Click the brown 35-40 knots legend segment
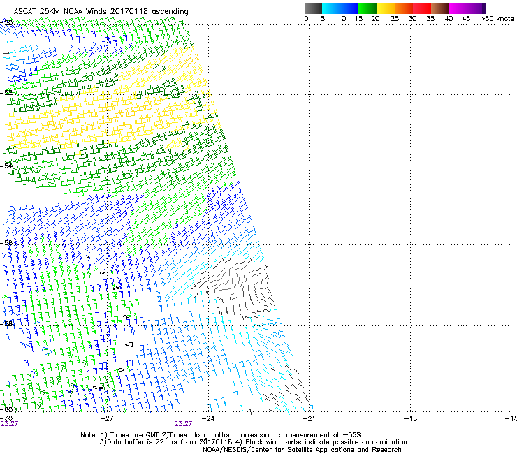Screen dimensions: 517x454 click(x=440, y=8)
